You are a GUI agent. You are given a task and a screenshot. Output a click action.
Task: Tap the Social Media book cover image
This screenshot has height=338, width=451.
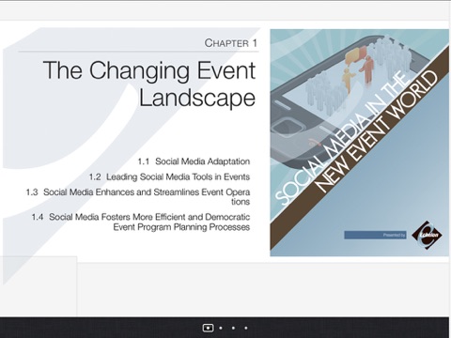click(359, 143)
